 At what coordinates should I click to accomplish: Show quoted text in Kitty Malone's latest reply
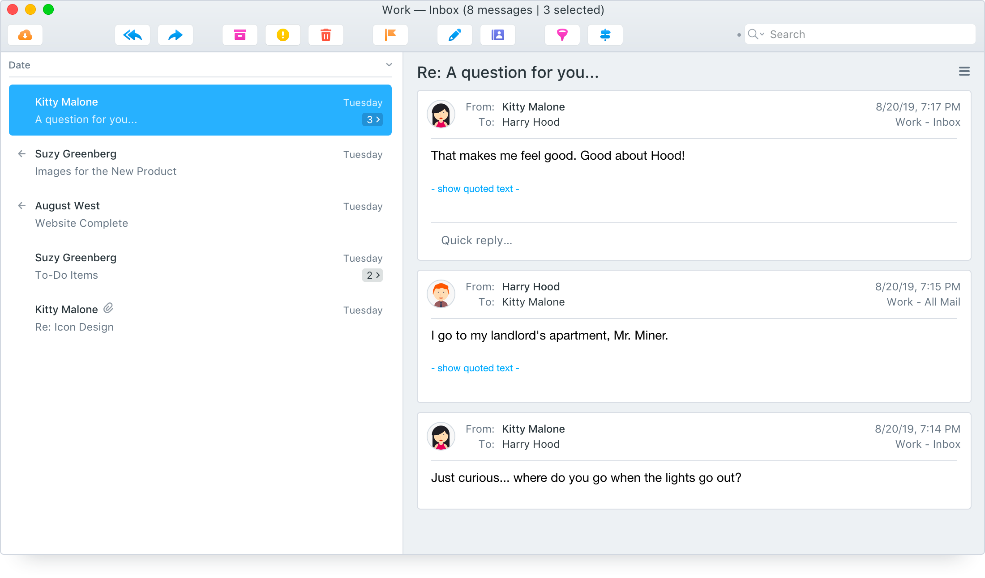click(475, 188)
